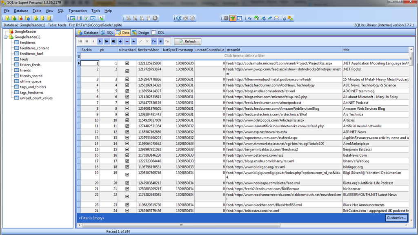
Task: Delete the current record with the minus icon
Action: coord(127,41)
